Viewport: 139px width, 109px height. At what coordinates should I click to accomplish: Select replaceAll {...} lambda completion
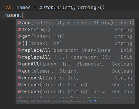pos(74,57)
